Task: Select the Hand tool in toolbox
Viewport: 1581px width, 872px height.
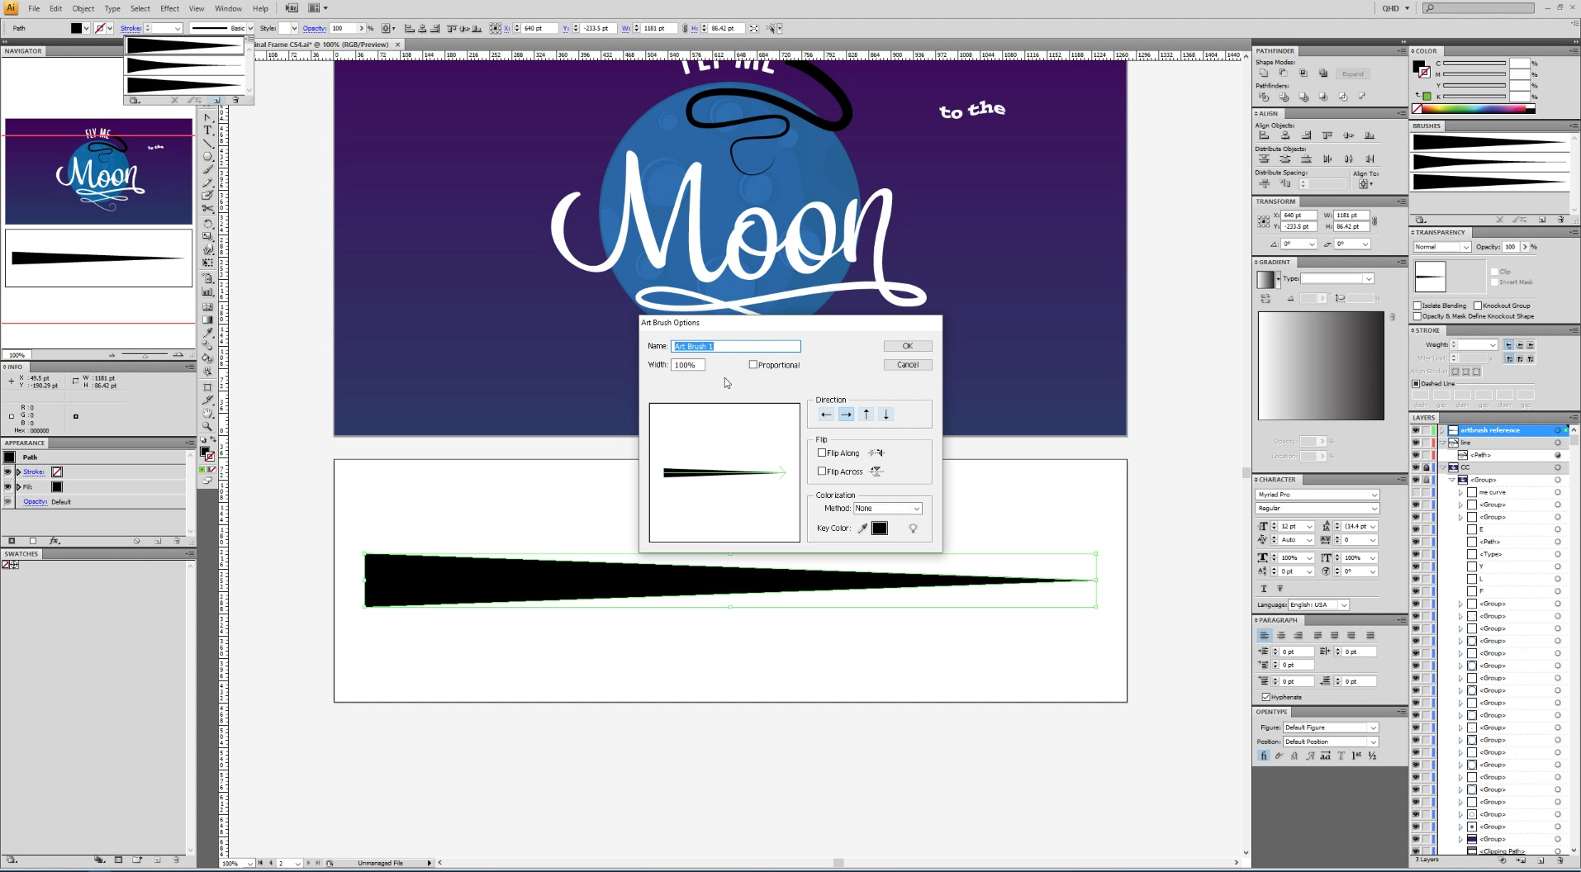Action: coord(208,413)
